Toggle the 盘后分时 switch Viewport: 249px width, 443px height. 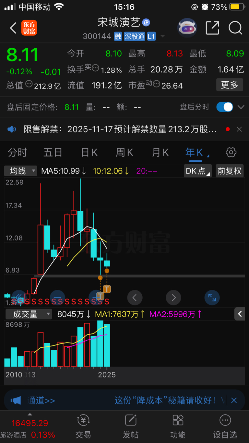pyautogui.click(x=225, y=107)
